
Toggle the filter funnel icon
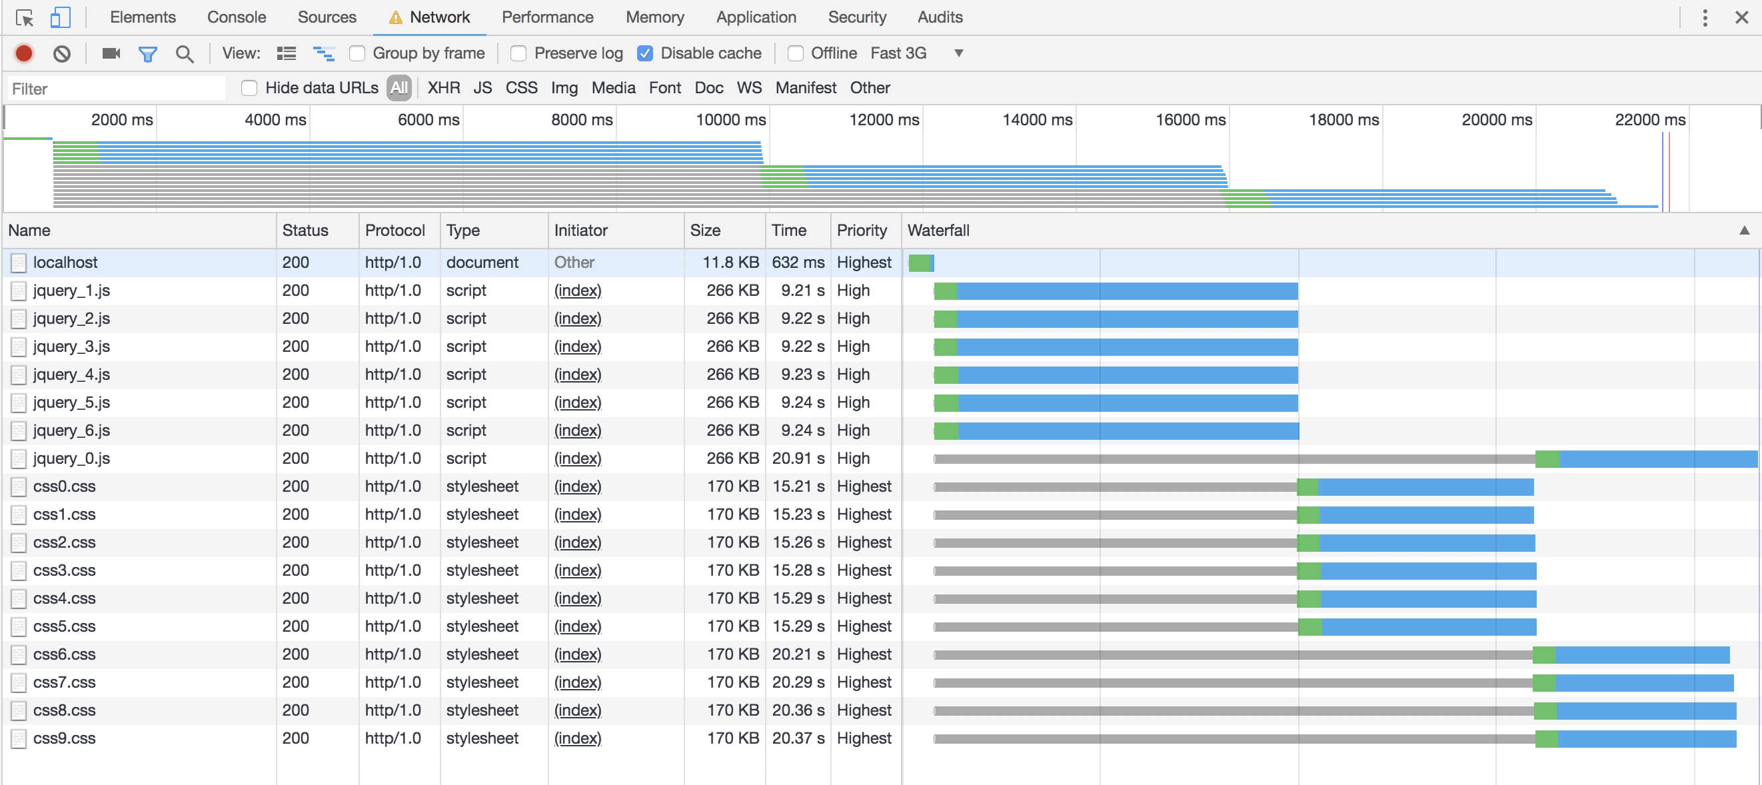[x=148, y=53]
